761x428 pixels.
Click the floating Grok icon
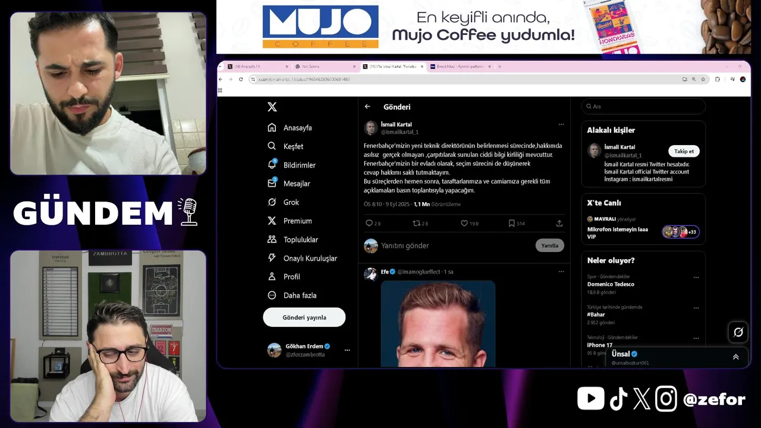(x=738, y=332)
